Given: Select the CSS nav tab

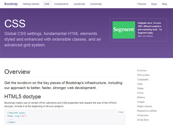Looking at the screenshot, I should [x=47, y=4].
